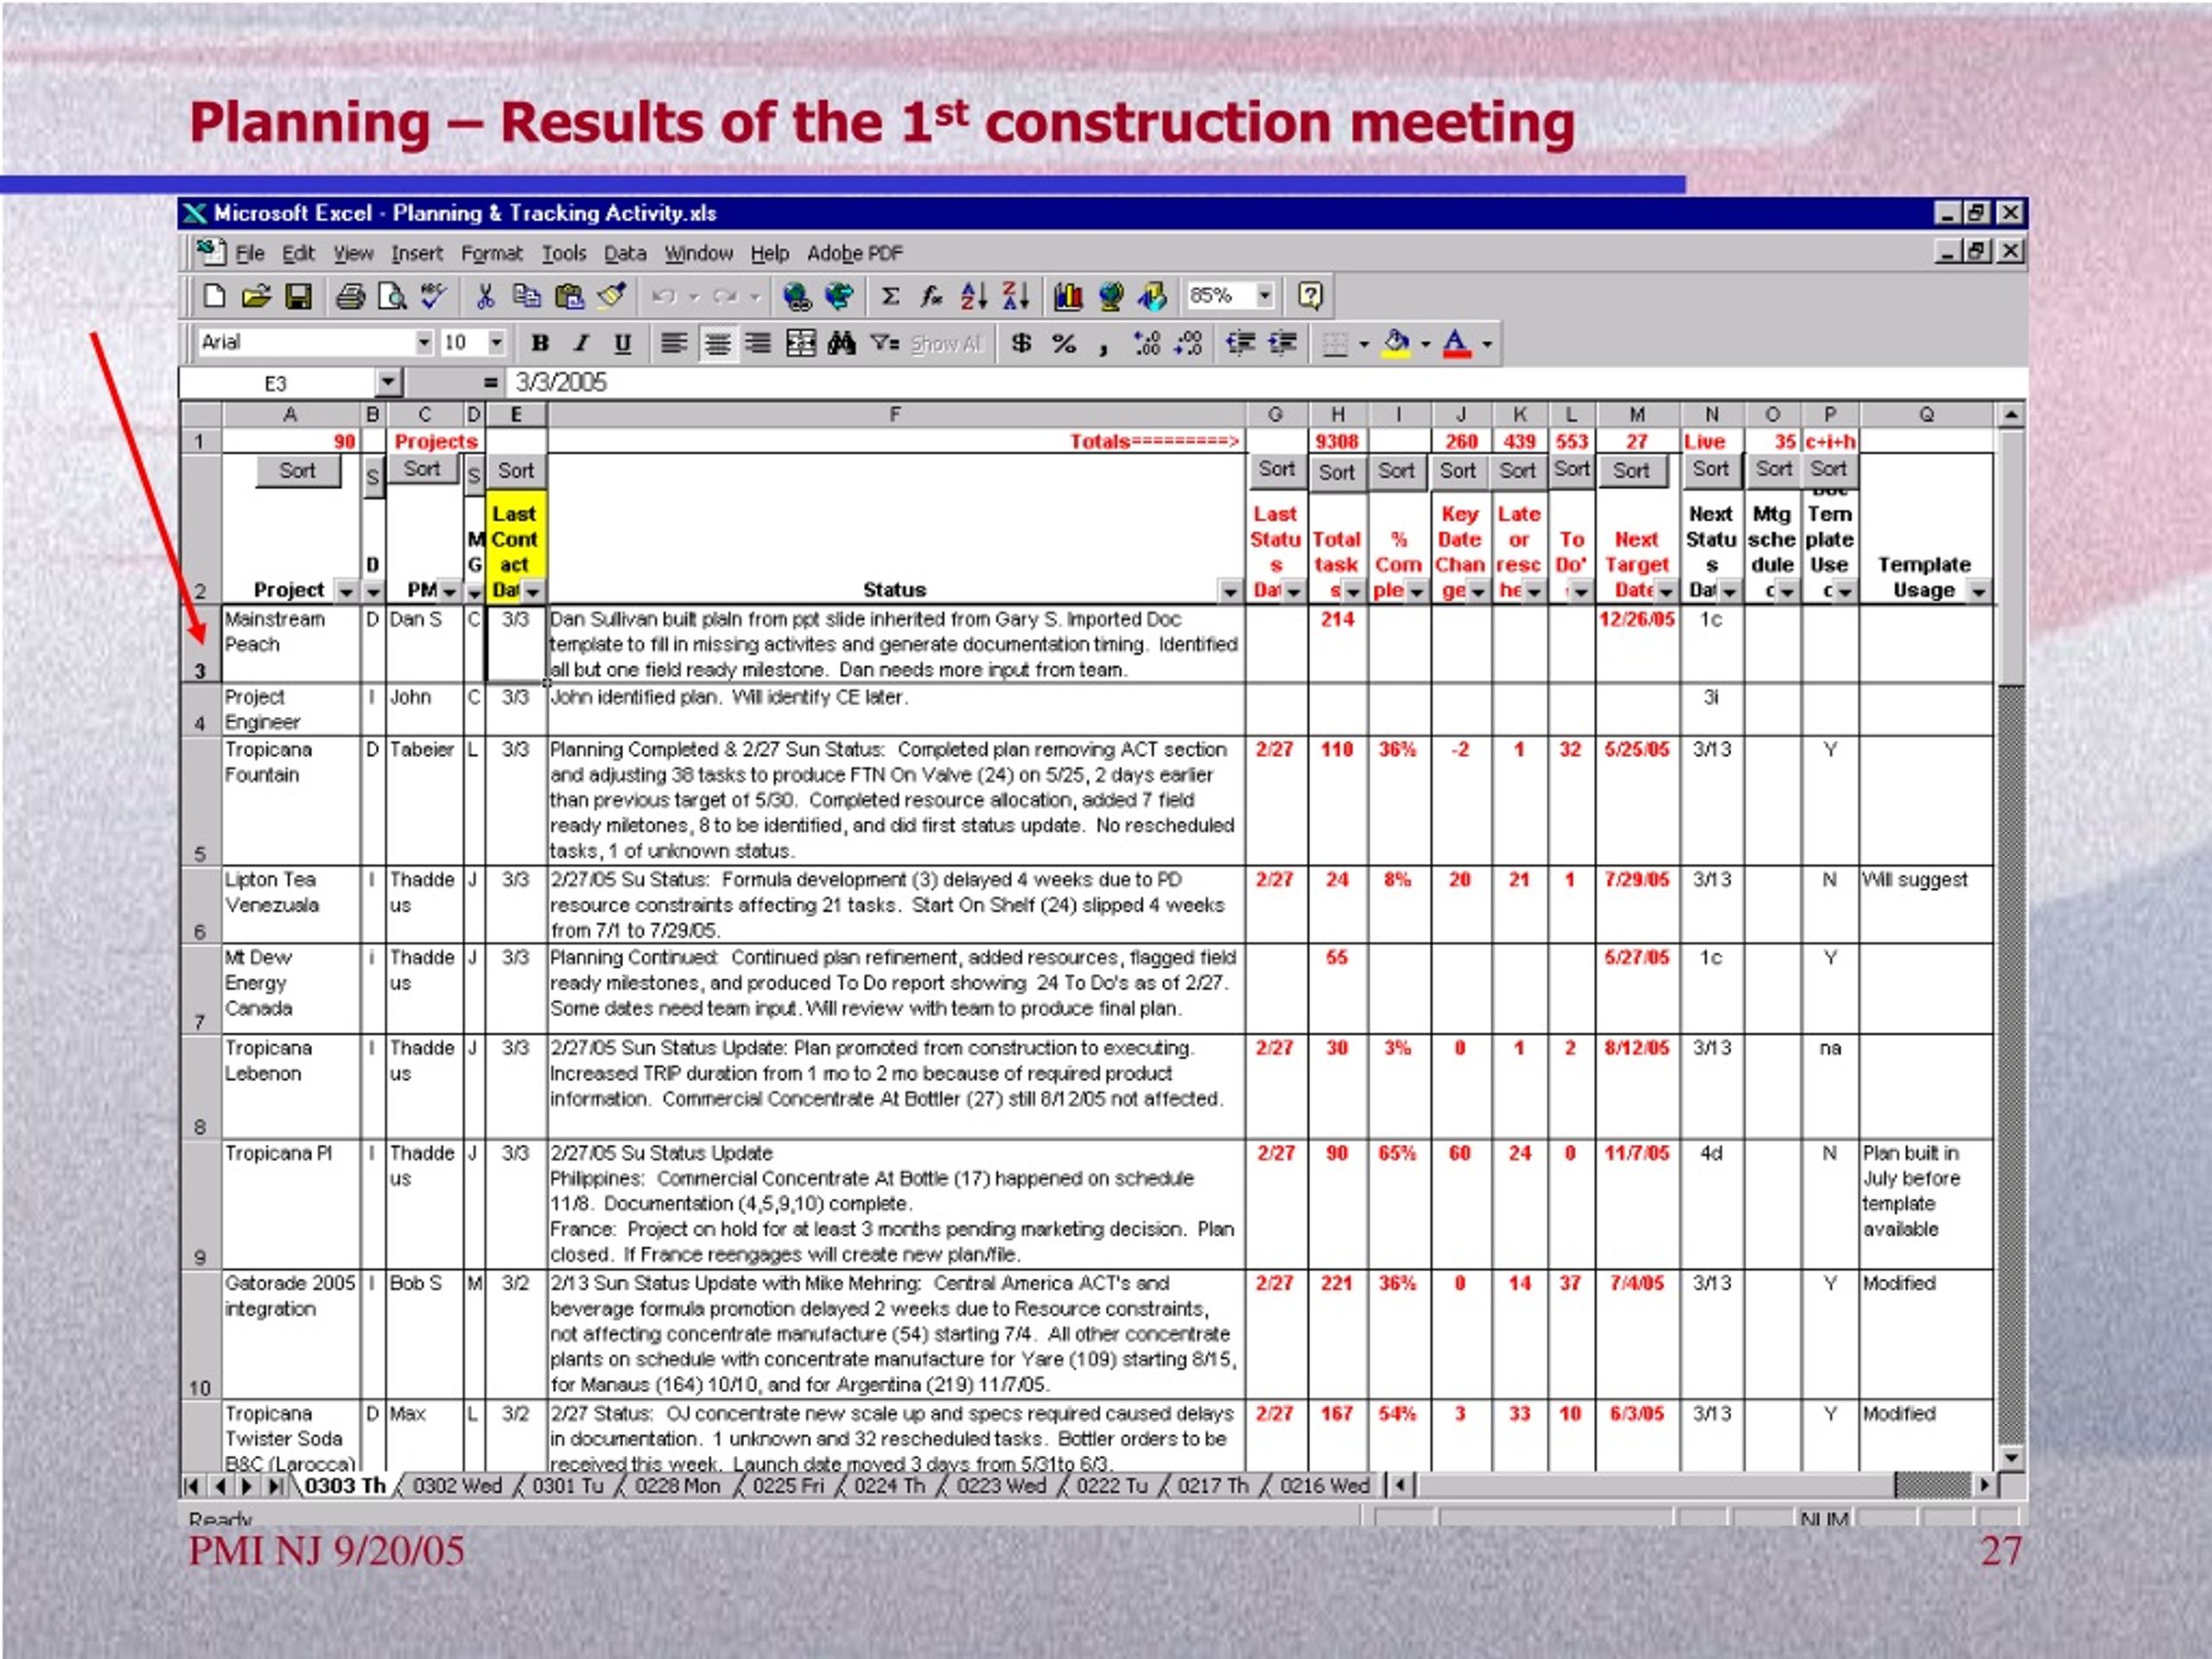Click the Fill Color paint bucket
Viewport: 2212px width, 1659px height.
point(1397,344)
